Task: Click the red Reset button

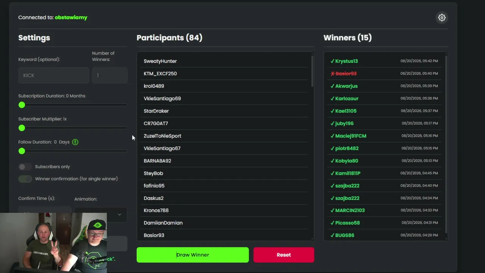Action: click(x=284, y=255)
